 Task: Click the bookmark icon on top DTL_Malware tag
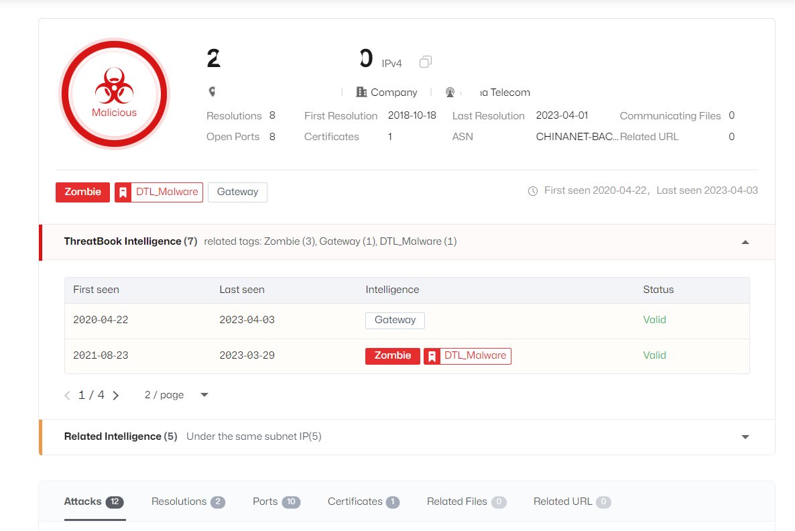point(123,192)
